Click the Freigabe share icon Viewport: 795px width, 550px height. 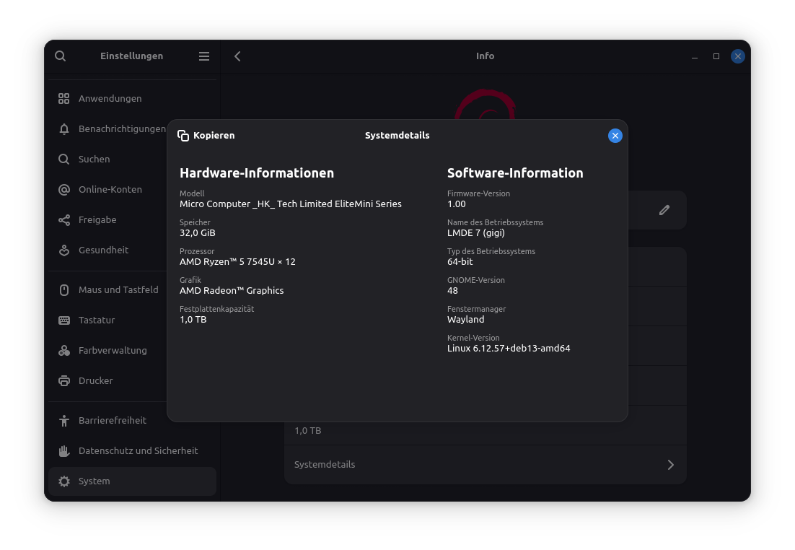point(64,220)
